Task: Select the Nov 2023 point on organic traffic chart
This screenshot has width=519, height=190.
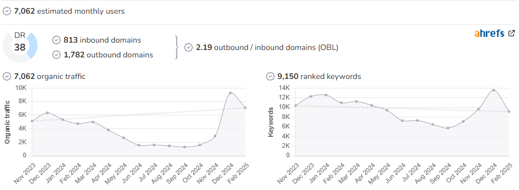Action: pyautogui.click(x=32, y=121)
